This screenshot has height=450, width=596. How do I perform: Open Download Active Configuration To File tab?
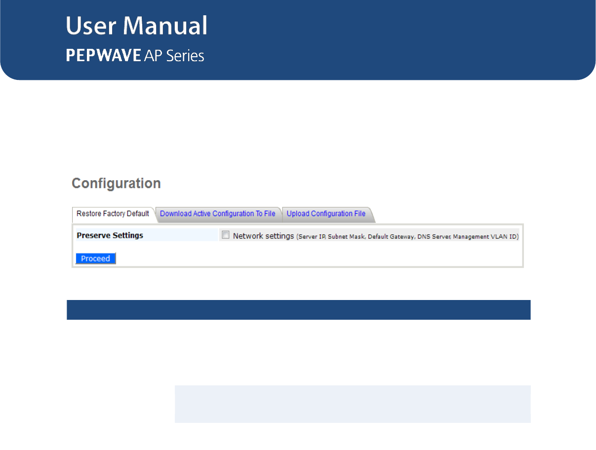click(x=218, y=214)
